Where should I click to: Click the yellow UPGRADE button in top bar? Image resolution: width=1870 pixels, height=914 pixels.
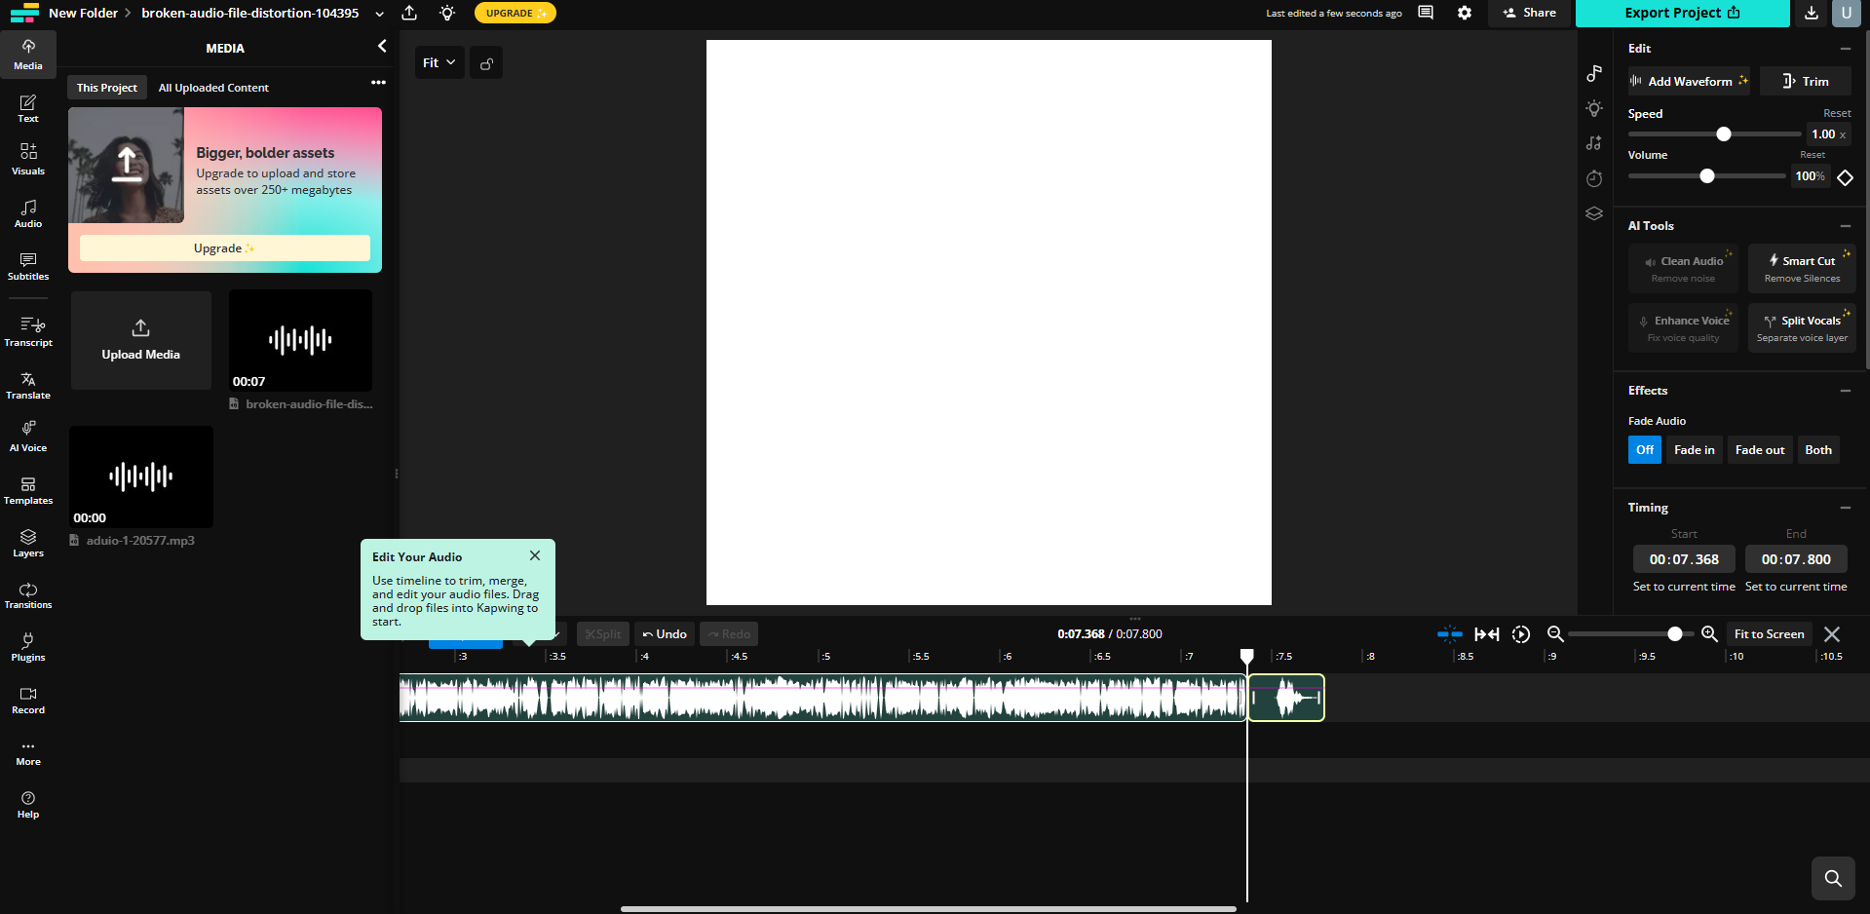tap(515, 13)
